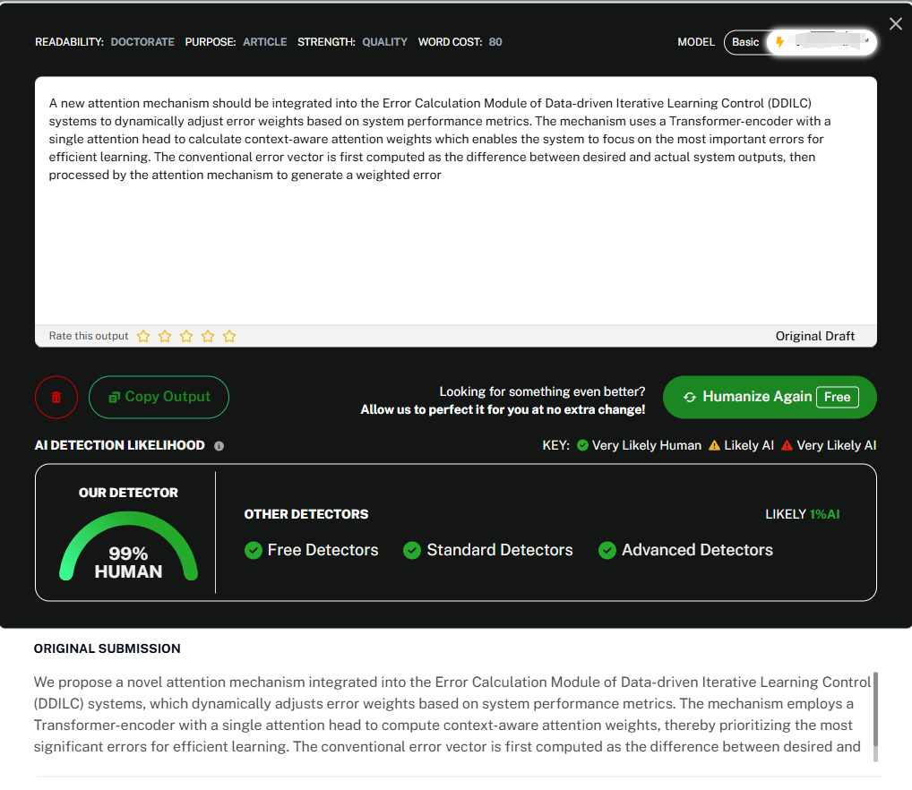Click the Free Detectors label
Screen dimensions: 912x790
(x=323, y=550)
